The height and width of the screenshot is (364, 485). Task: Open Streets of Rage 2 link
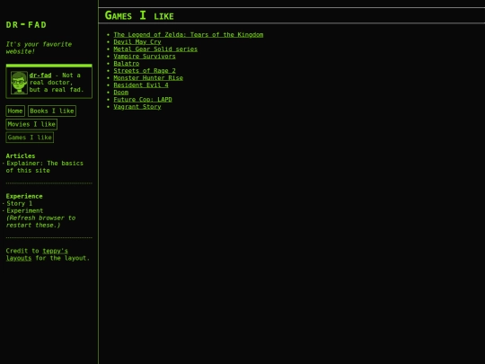pos(145,71)
